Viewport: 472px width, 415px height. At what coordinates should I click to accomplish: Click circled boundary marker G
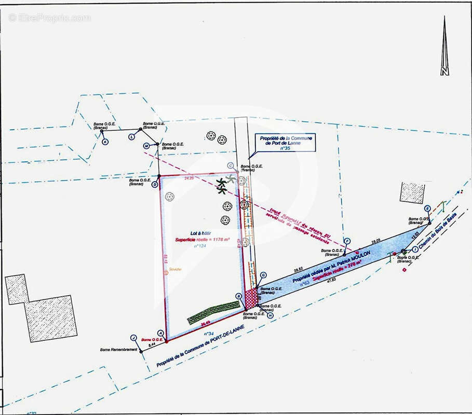(263, 275)
